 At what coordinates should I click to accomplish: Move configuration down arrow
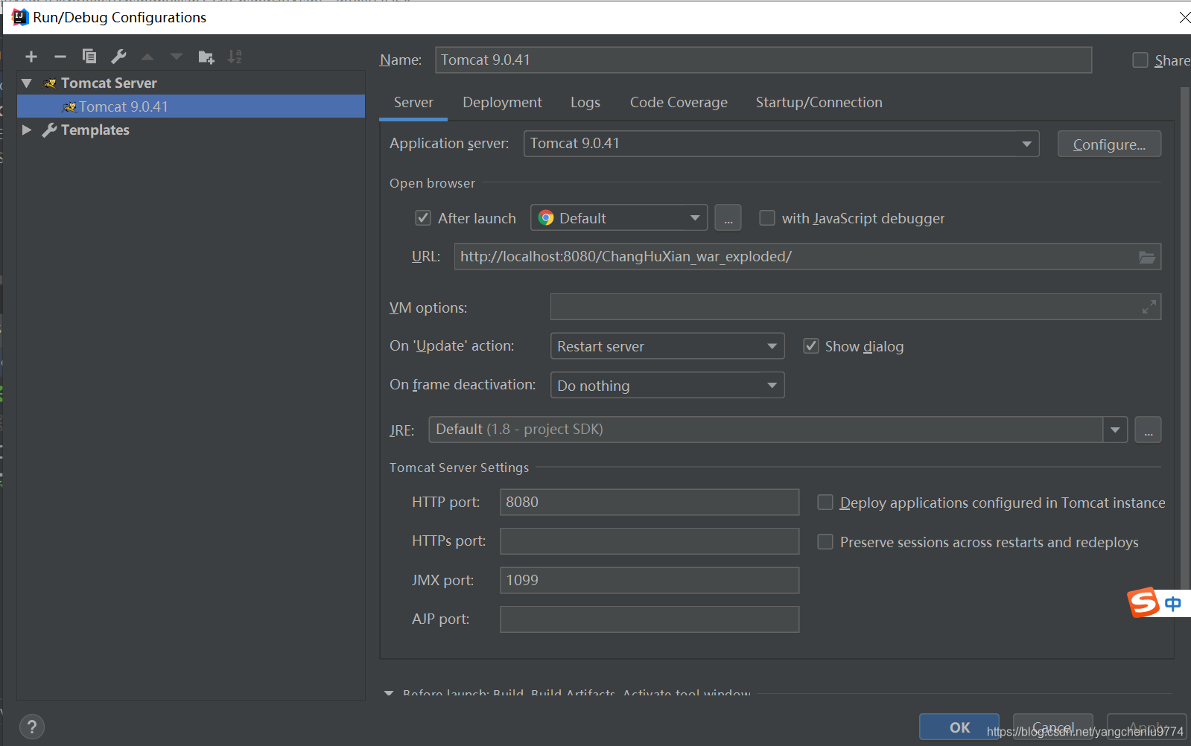point(177,57)
